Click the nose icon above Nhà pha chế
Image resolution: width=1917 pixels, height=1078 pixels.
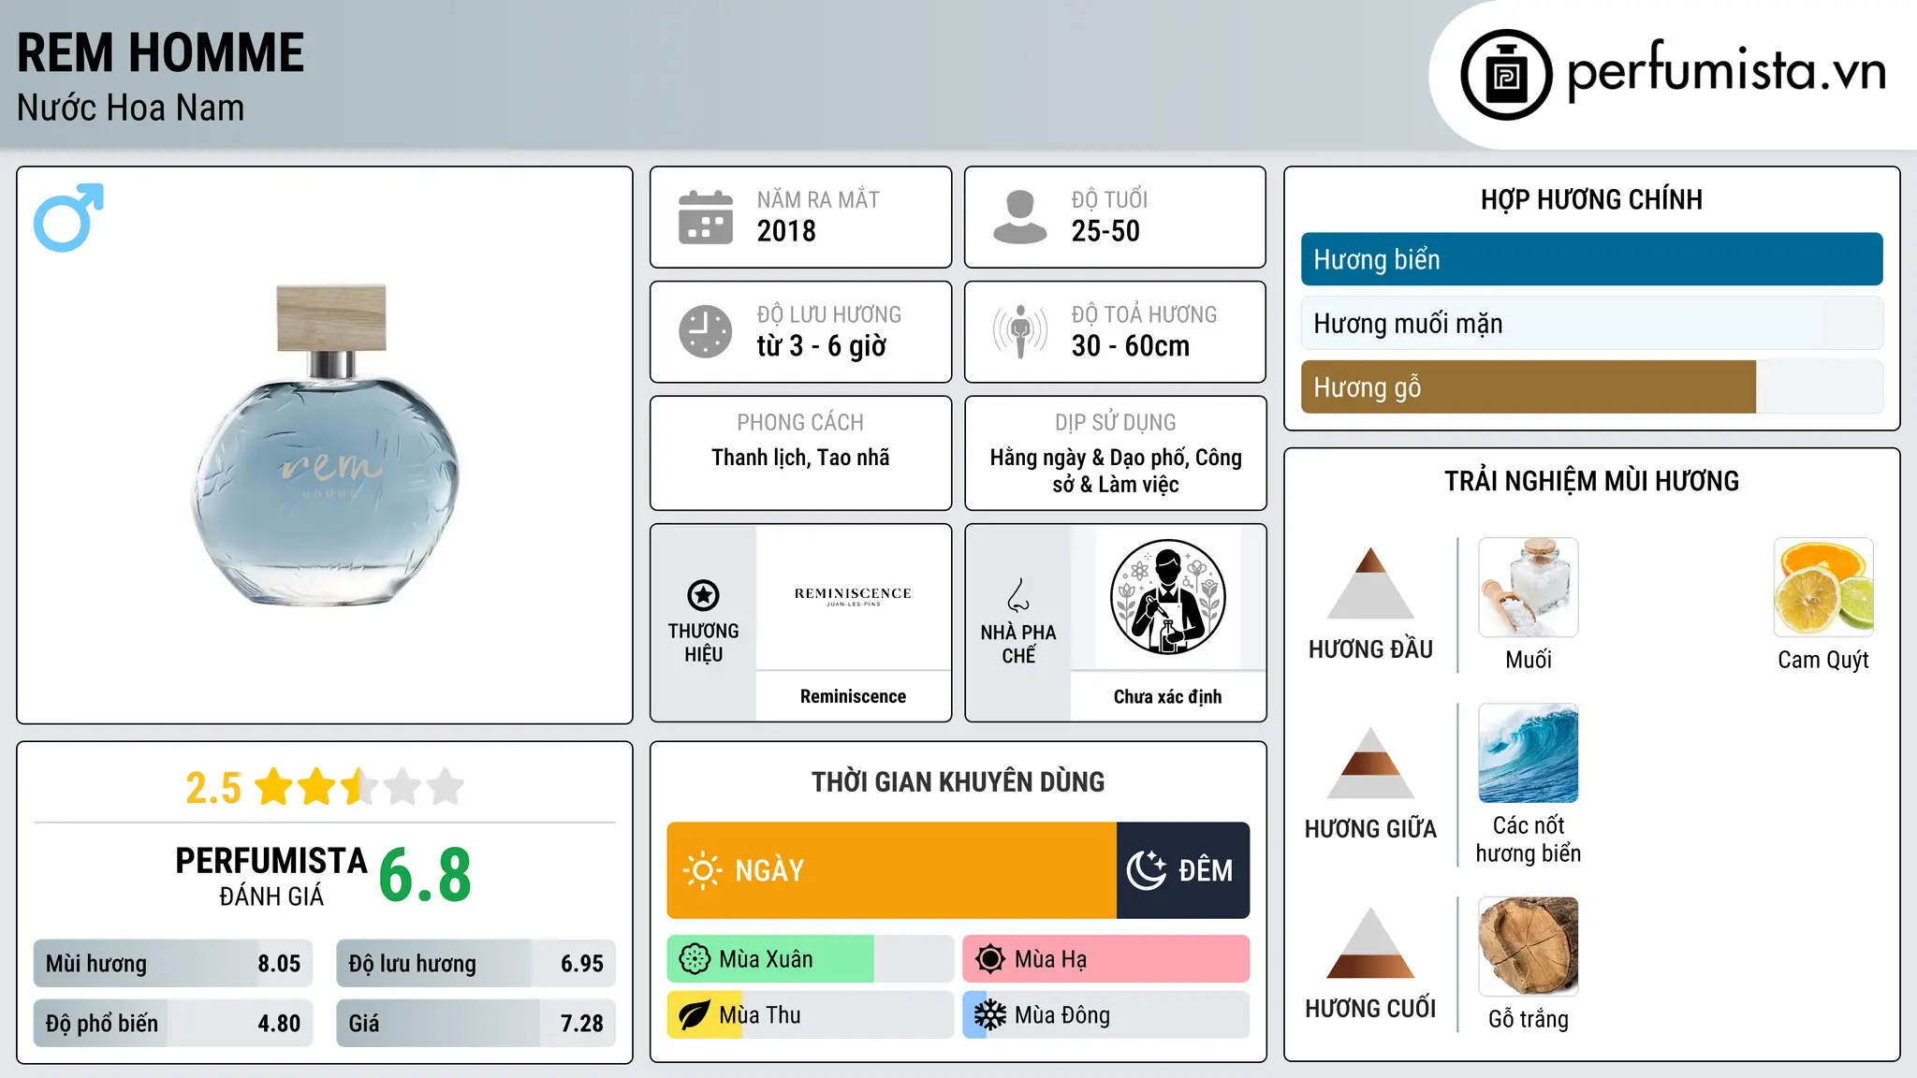coord(1018,595)
